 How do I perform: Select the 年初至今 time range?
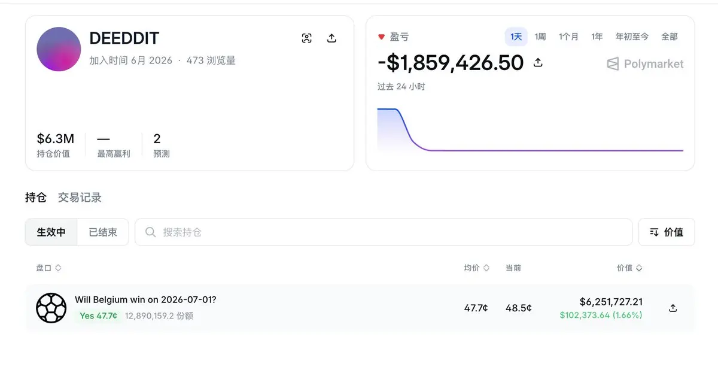tap(632, 37)
